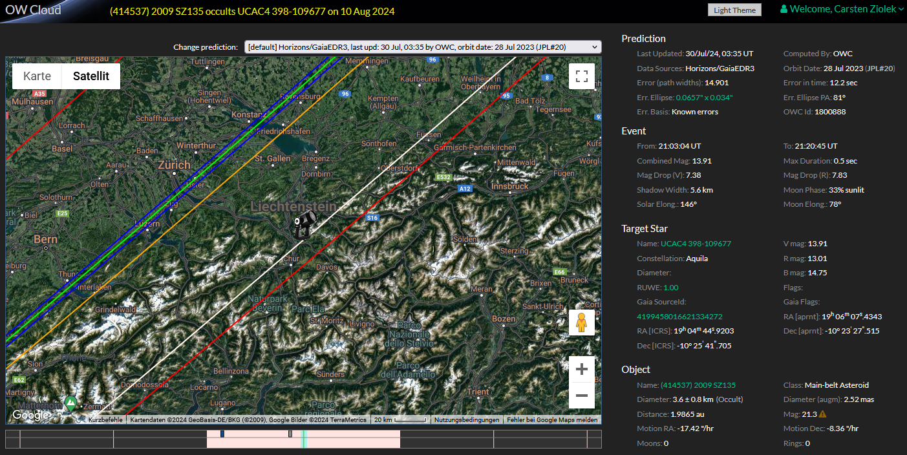Click 'Fehler bei Google Maps melden' link
Viewport: 907px width, 455px height.
click(x=552, y=419)
